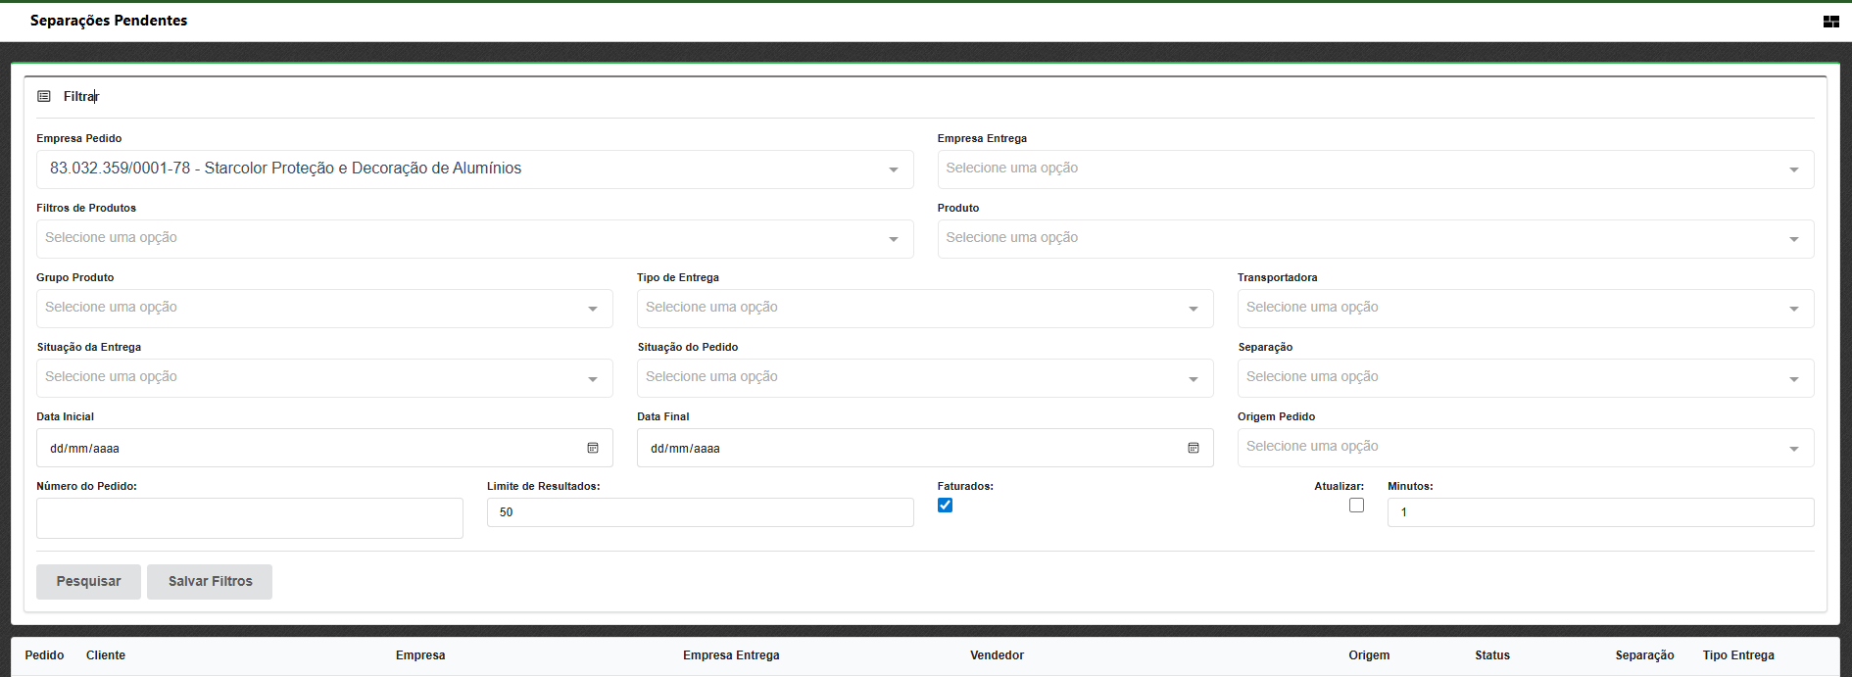This screenshot has height=677, width=1852.
Task: Click the grid layout icon at top right
Action: (x=1830, y=22)
